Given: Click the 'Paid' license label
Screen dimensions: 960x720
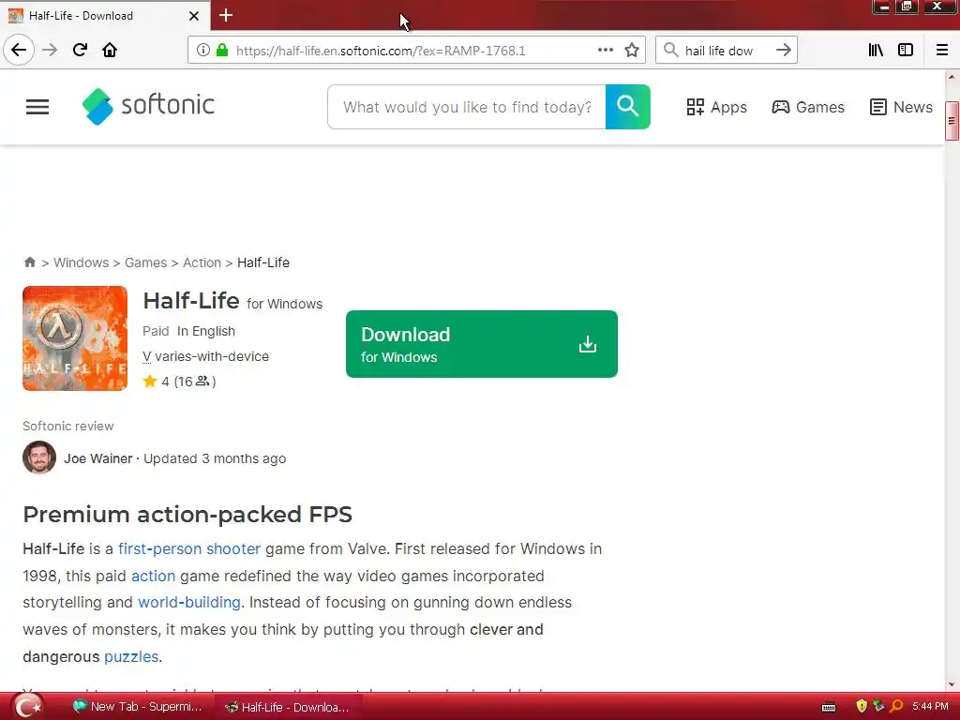Looking at the screenshot, I should point(156,331).
